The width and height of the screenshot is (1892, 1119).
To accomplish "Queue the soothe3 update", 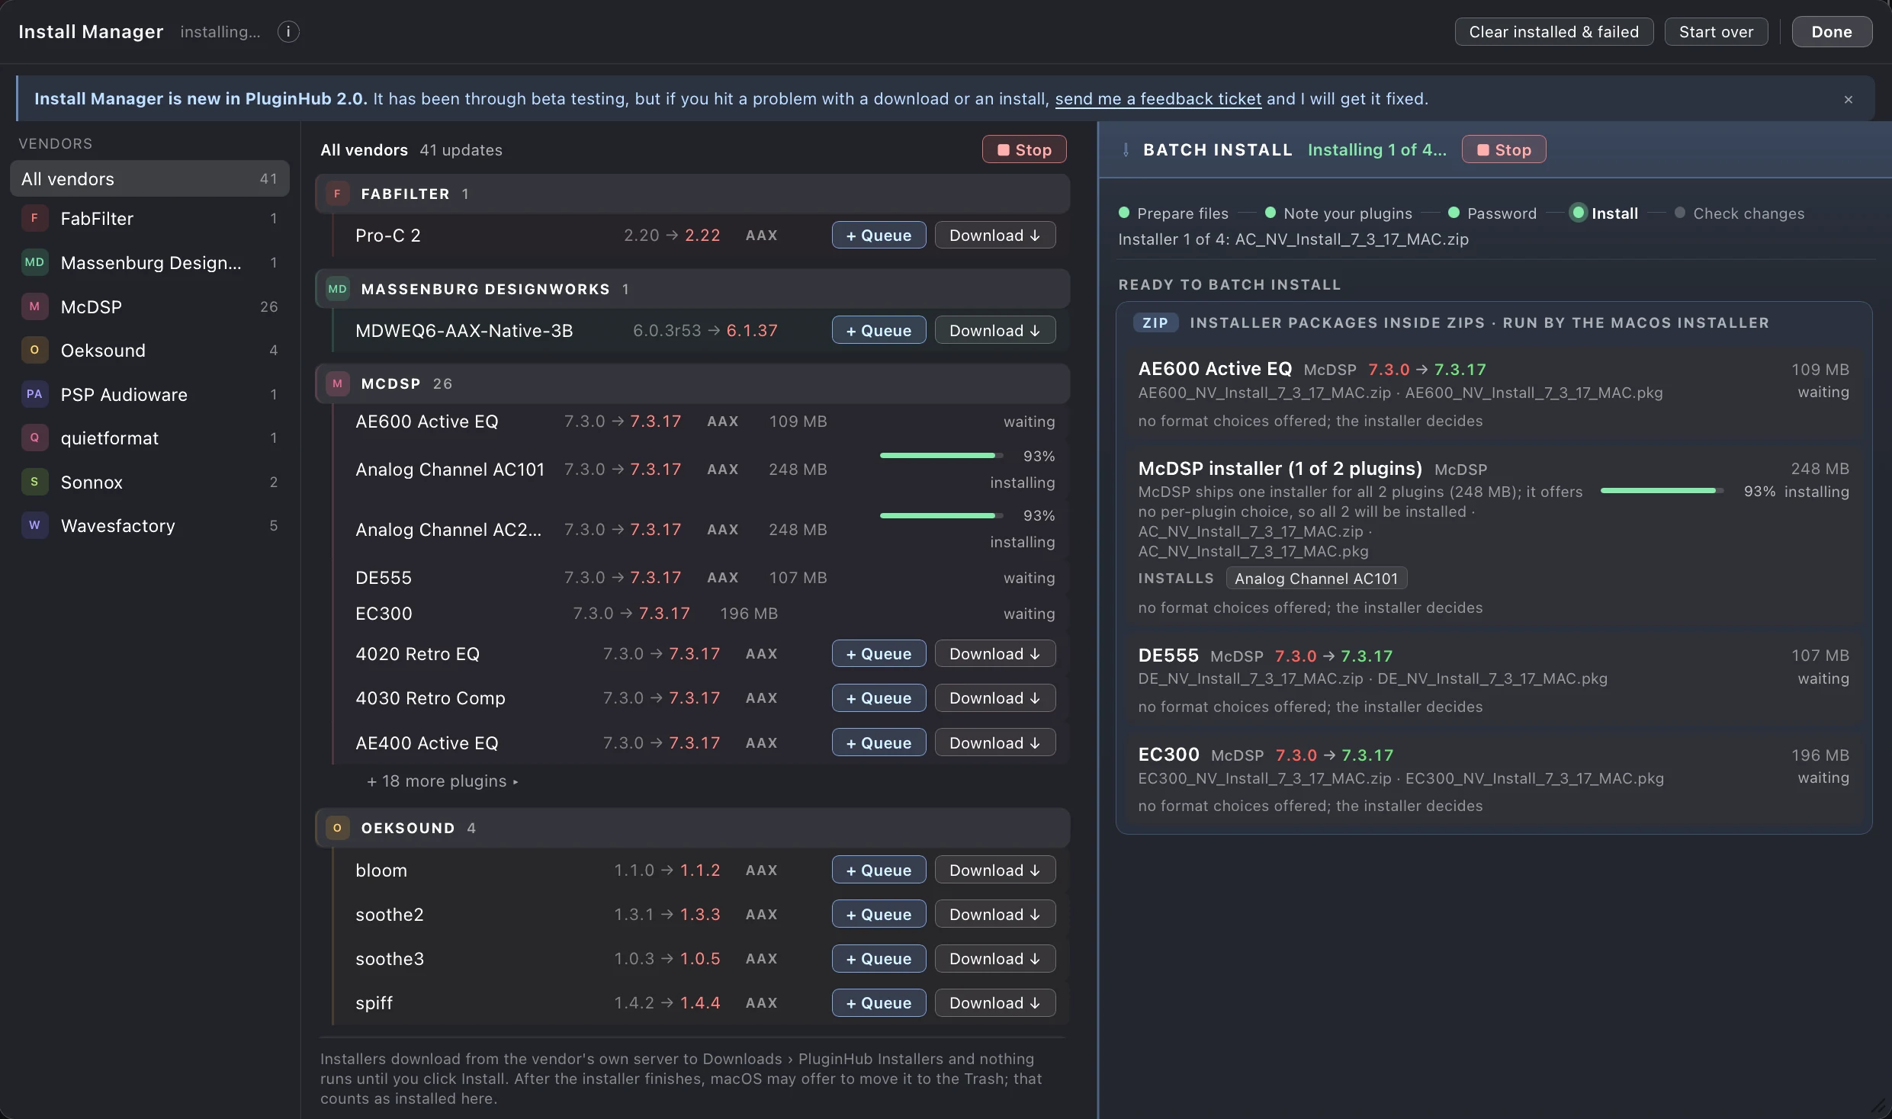I will (879, 959).
